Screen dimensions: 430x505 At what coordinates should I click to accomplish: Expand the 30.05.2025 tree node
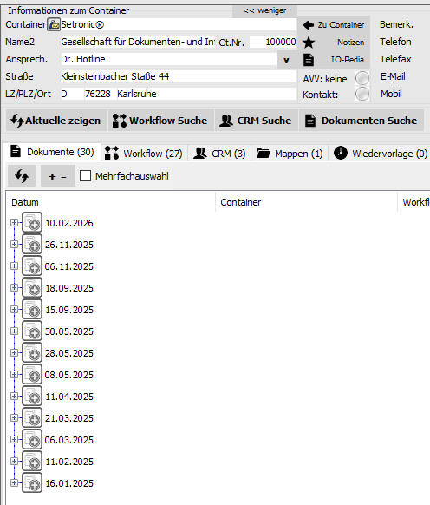tap(14, 331)
